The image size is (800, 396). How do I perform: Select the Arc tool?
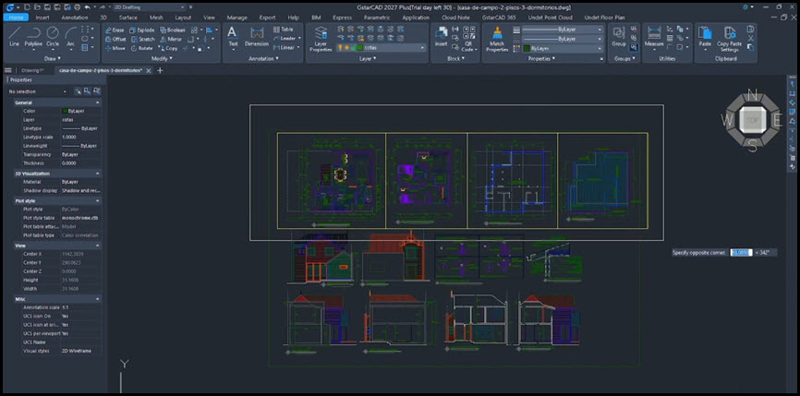[x=70, y=37]
